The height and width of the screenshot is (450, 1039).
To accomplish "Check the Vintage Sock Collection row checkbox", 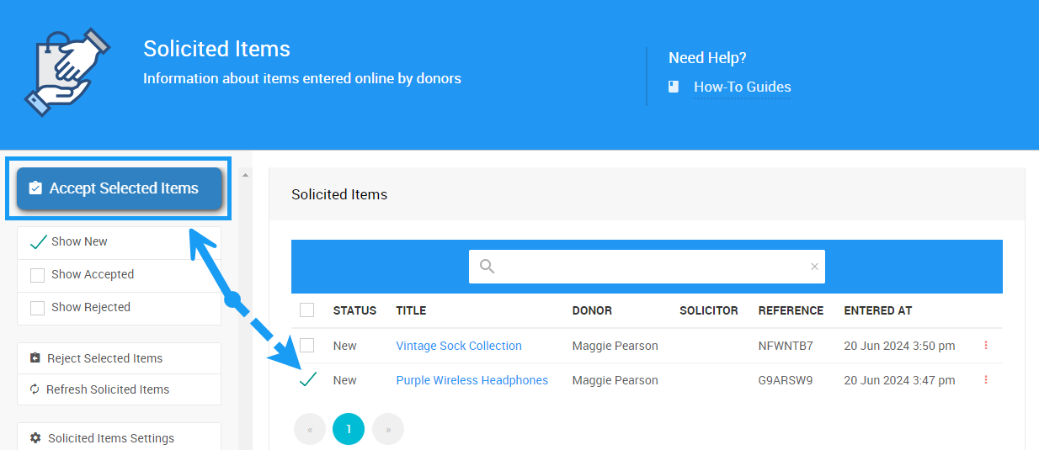I will click(307, 346).
